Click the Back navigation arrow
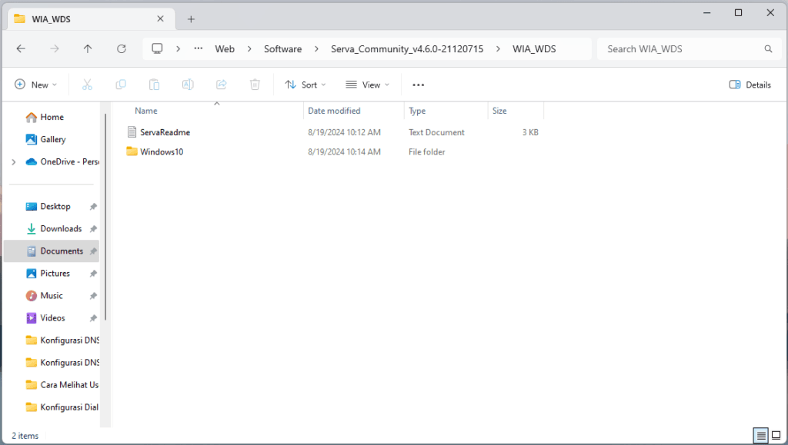This screenshot has width=788, height=445. 21,48
